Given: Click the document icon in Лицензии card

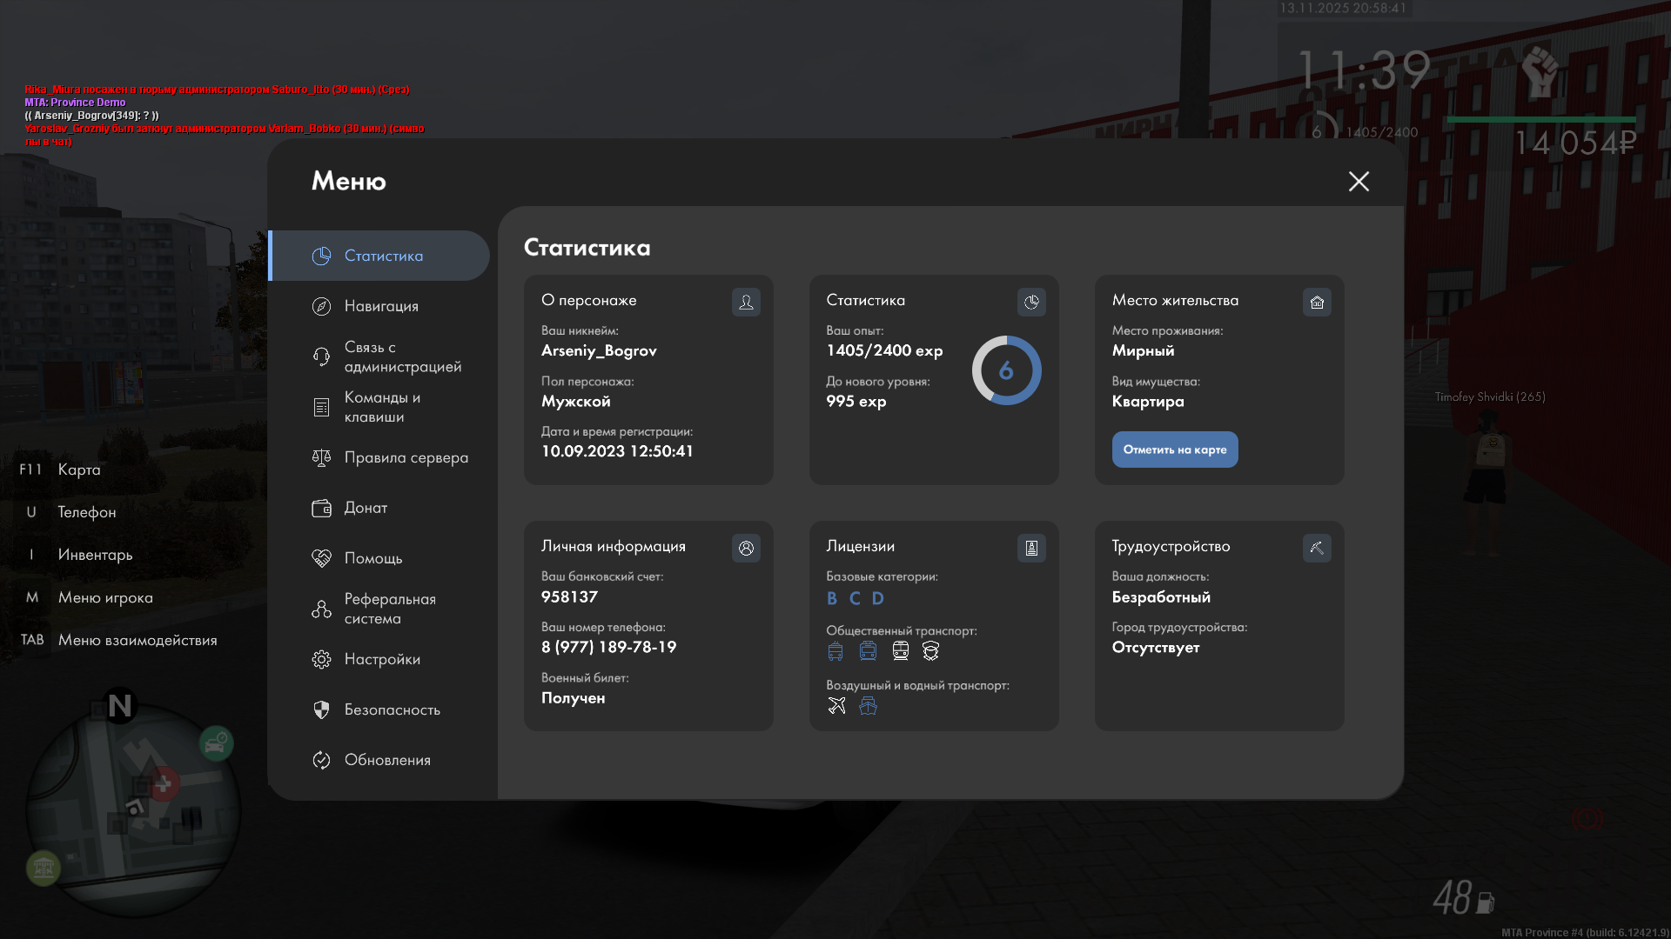Looking at the screenshot, I should tap(1031, 548).
